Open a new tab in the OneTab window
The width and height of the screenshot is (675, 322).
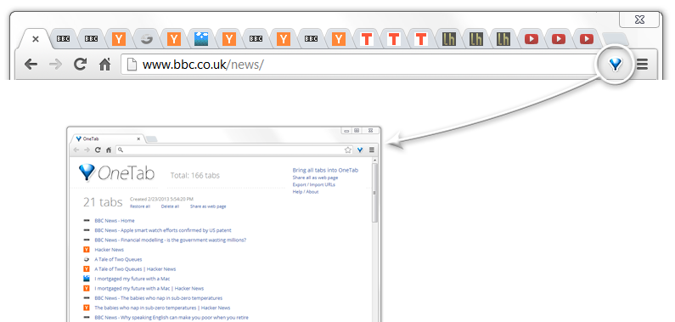151,139
